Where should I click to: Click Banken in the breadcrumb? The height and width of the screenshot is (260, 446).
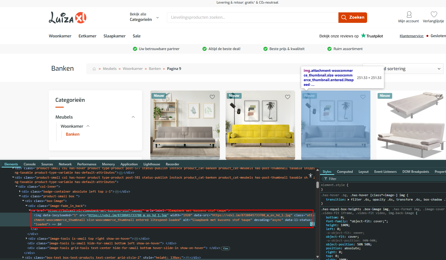tap(155, 69)
